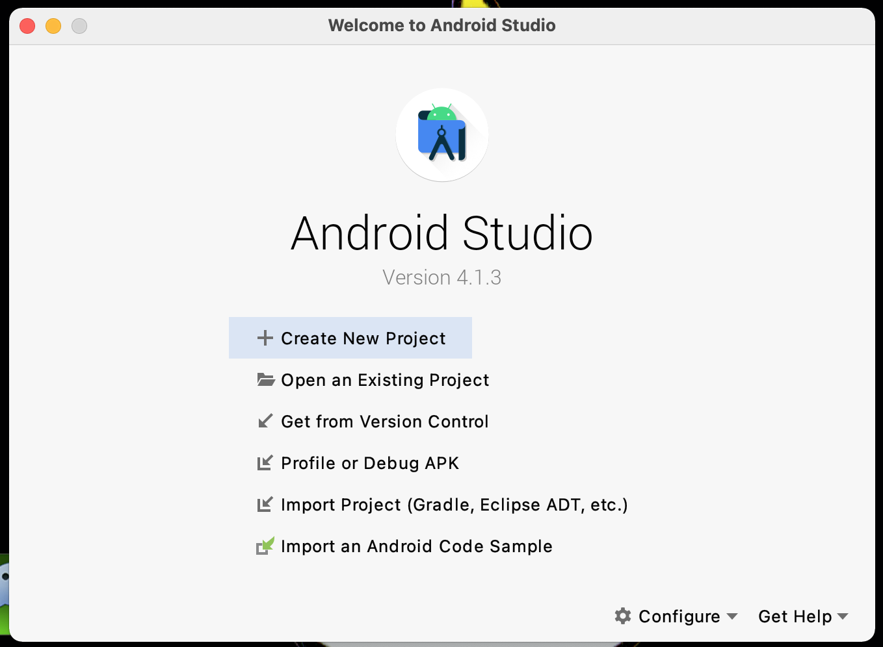The width and height of the screenshot is (883, 647).
Task: Select the Create New Project text
Action: (x=363, y=338)
